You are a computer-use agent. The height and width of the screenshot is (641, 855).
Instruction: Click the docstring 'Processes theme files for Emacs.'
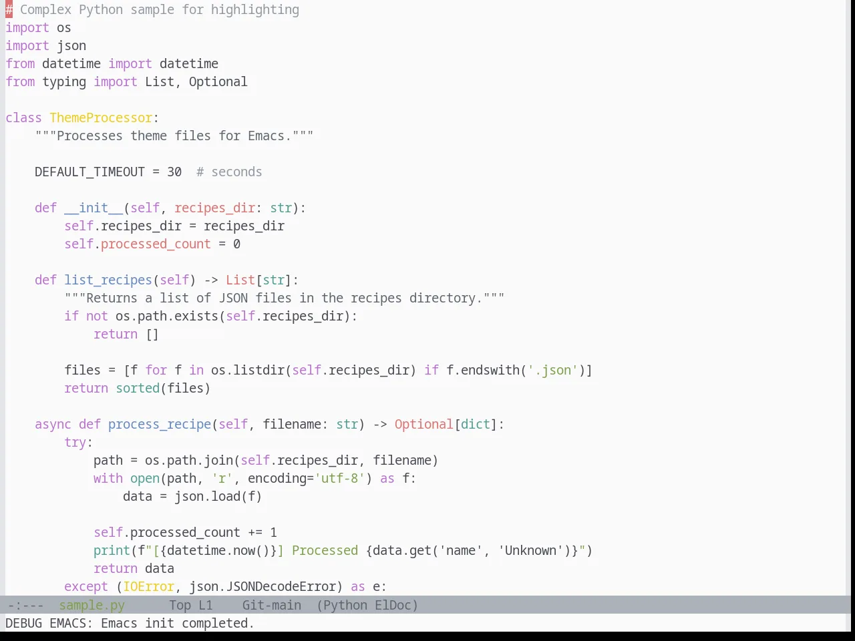click(174, 136)
